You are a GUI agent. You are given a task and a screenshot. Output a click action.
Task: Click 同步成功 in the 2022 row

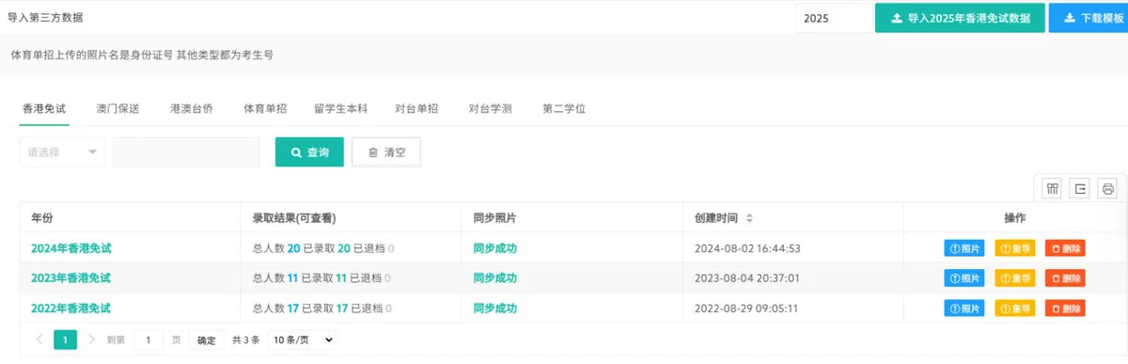pos(495,308)
